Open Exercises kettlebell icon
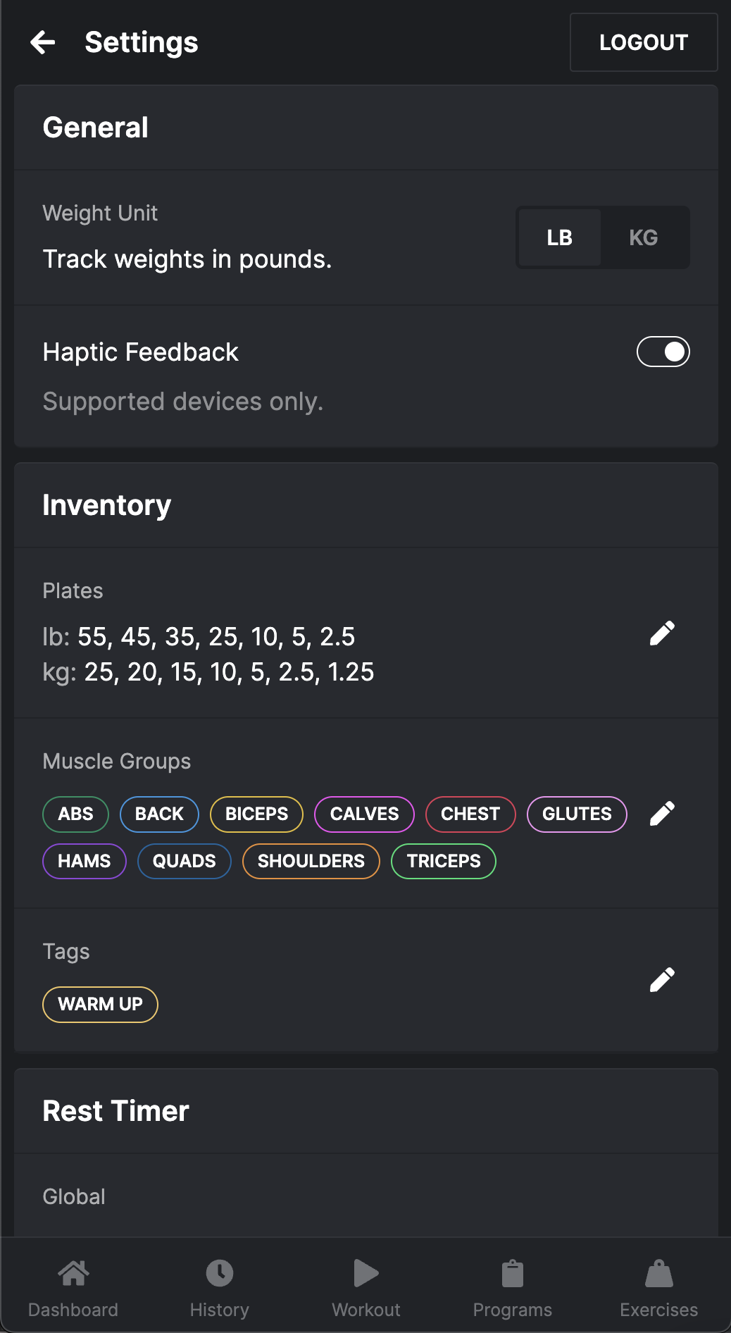This screenshot has width=731, height=1333. 659,1274
